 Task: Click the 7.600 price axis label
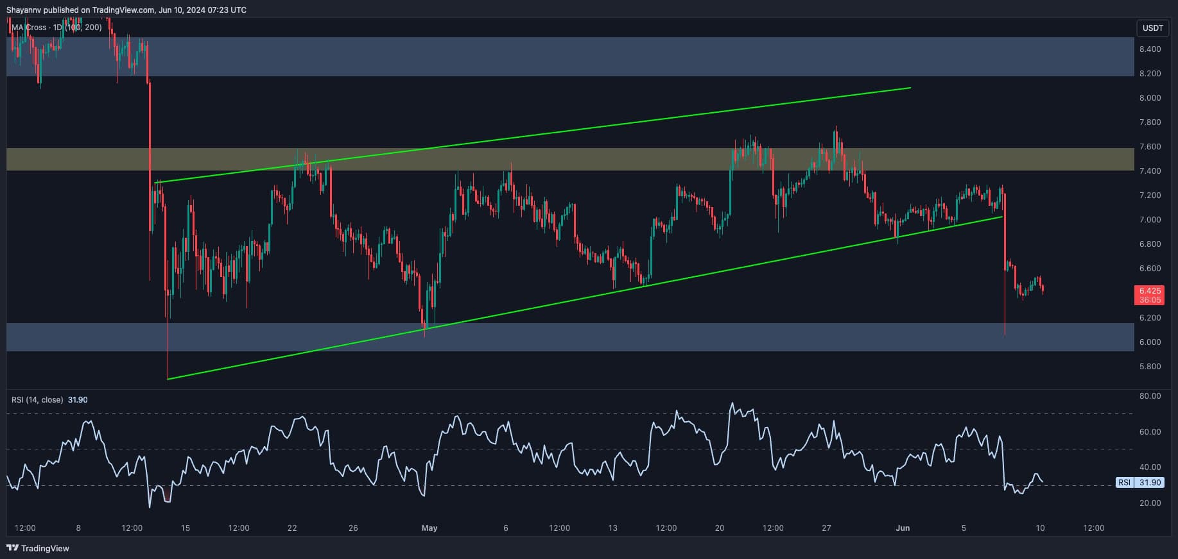tap(1150, 147)
